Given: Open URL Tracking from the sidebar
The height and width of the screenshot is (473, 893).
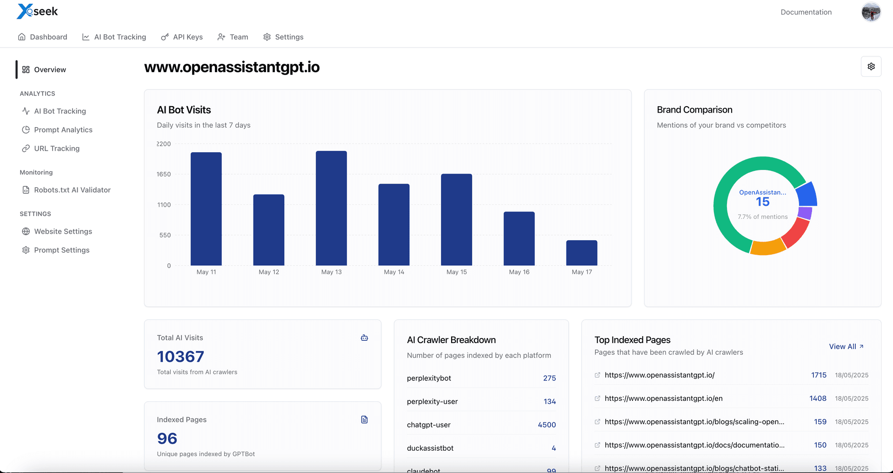Looking at the screenshot, I should point(56,149).
